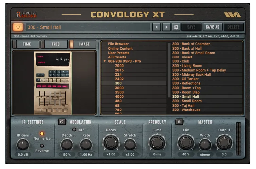This screenshot has height=169, width=256.
Task: Select the 2402 folder
Action: pos(120,79)
